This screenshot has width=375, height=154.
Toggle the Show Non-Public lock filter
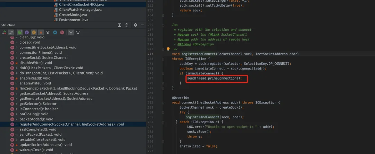pos(41,33)
